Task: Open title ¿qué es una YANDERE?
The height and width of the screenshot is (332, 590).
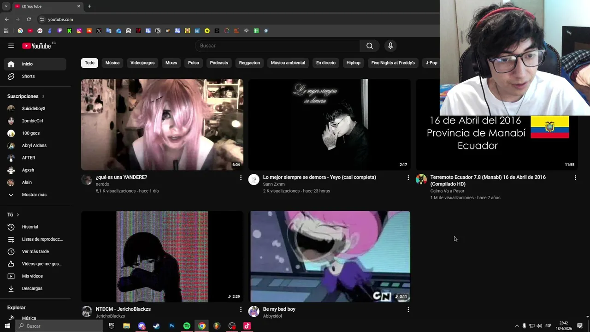Action: coord(122,177)
